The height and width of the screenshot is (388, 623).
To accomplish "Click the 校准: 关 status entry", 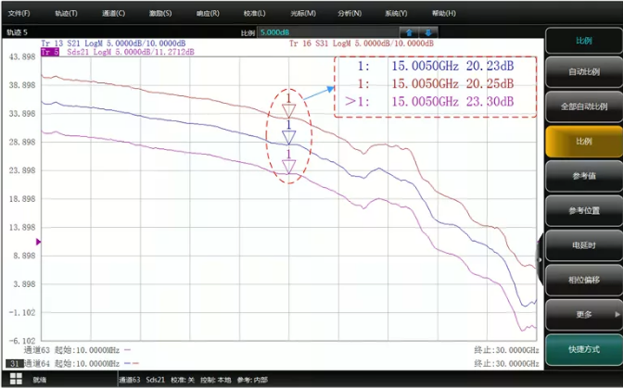I will 183,380.
